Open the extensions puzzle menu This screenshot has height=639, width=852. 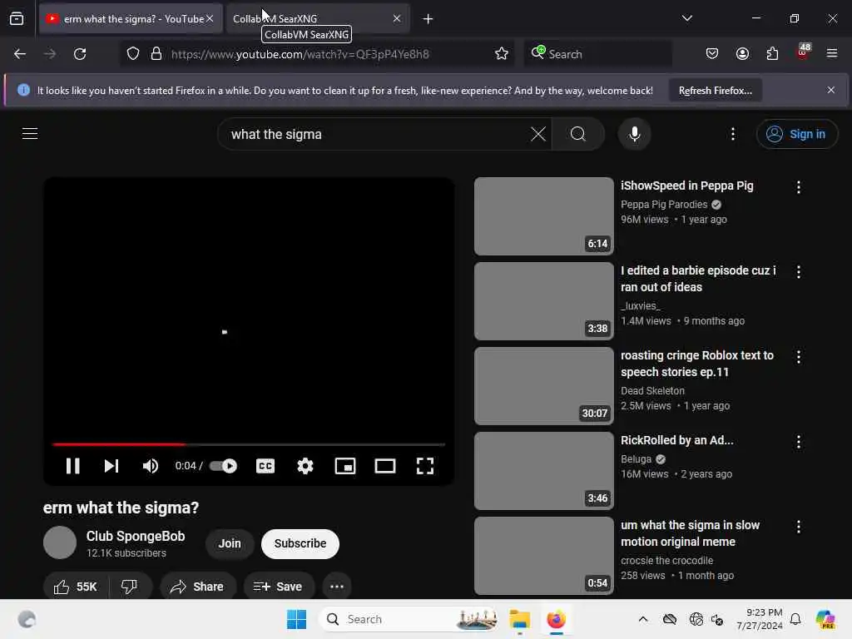[x=772, y=54]
